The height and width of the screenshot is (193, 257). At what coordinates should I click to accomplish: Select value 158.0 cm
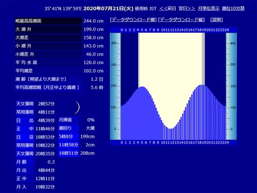[94, 38]
